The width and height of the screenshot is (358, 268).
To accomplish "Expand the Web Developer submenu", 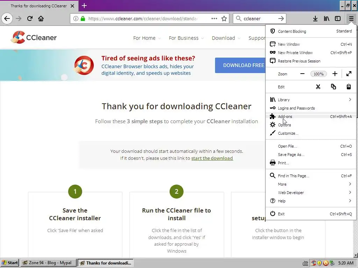I will click(311, 193).
